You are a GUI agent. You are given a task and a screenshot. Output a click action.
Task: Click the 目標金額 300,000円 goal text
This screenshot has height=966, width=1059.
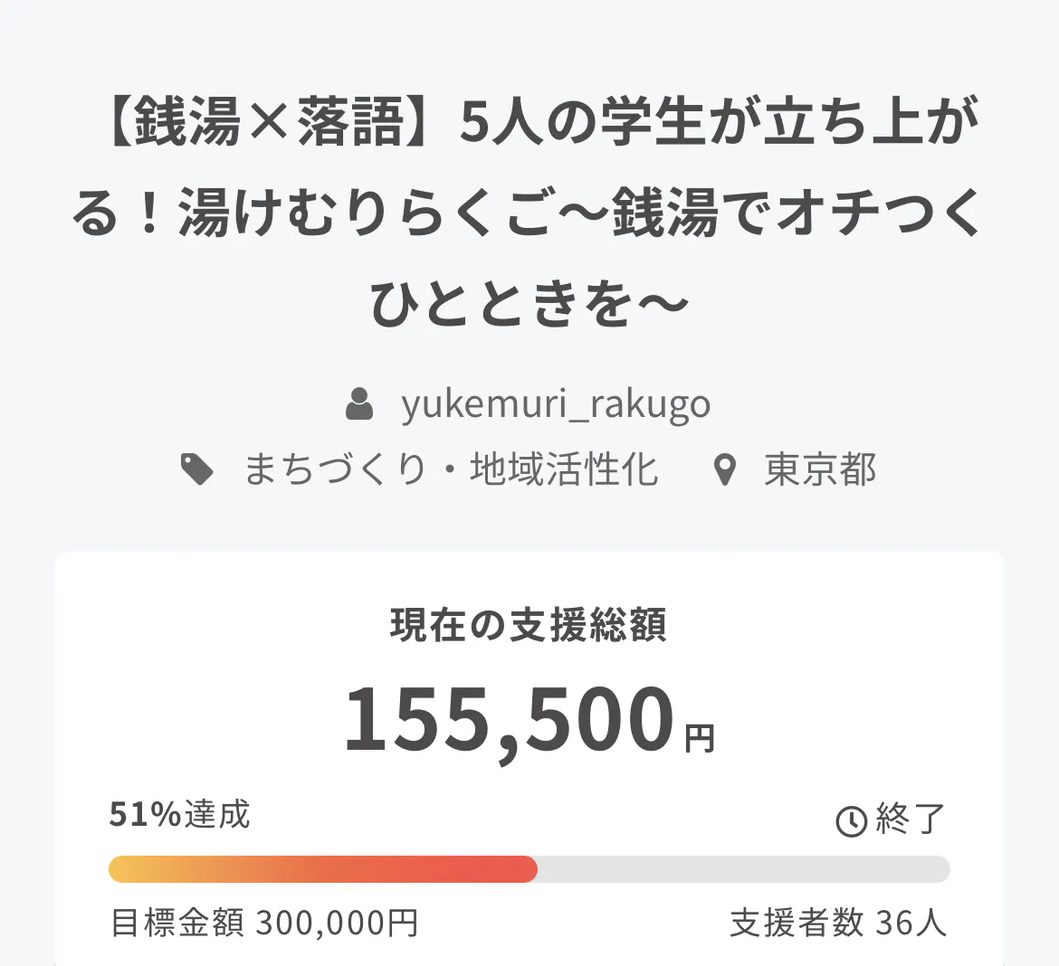264,923
